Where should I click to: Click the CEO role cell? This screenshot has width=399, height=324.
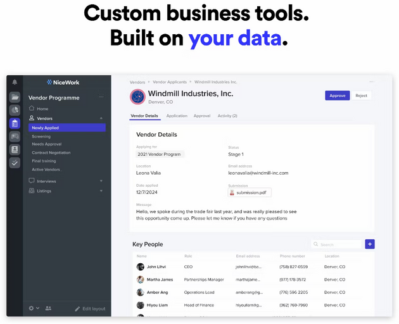pos(188,267)
